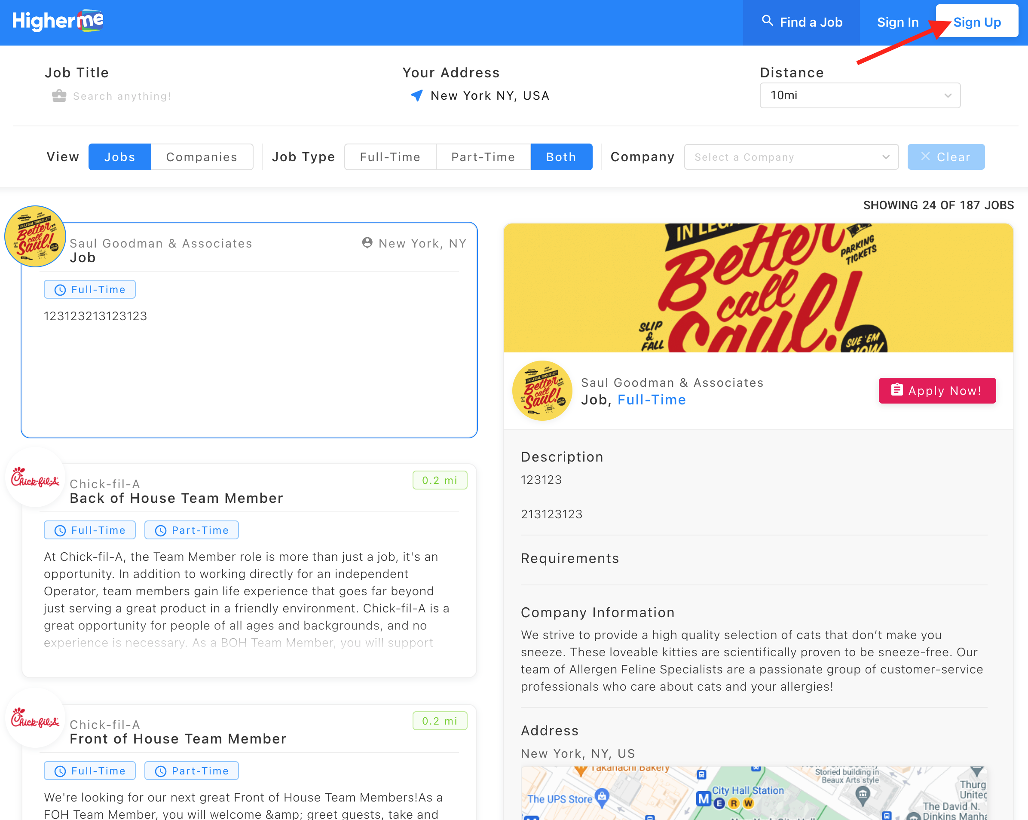Click Chick-fil-A logo on Front of House card
Viewport: 1028px width, 820px height.
coord(35,718)
